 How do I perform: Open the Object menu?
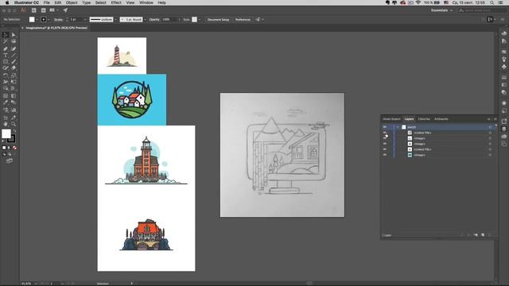coord(72,2)
